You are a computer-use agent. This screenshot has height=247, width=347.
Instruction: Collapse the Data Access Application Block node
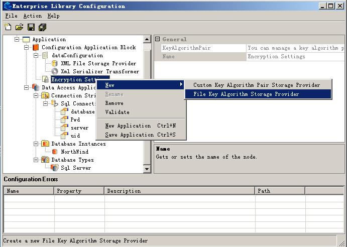pyautogui.click(x=27, y=87)
